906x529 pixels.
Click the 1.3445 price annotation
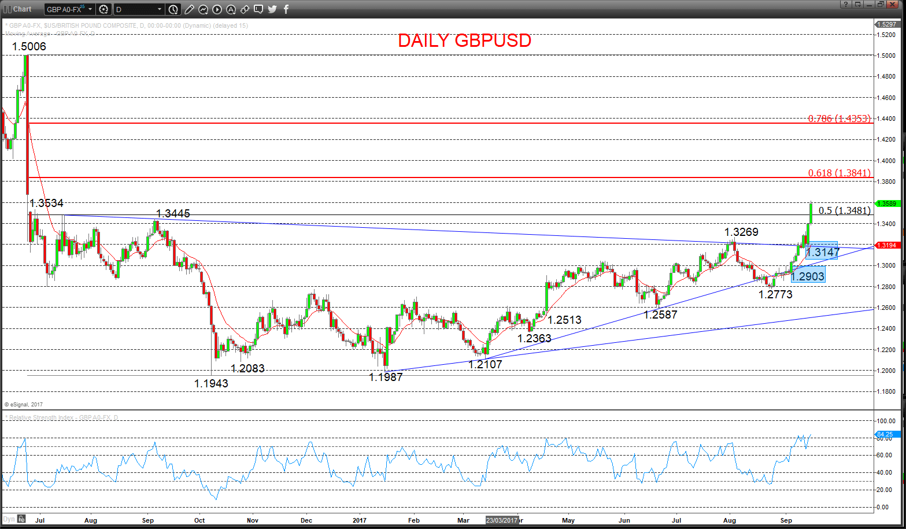pyautogui.click(x=173, y=214)
